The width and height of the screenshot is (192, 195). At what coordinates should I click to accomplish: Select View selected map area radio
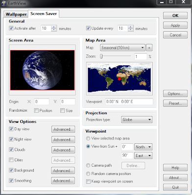click(x=88, y=138)
